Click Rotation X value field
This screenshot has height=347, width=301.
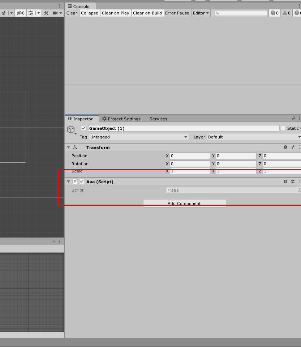(190, 164)
